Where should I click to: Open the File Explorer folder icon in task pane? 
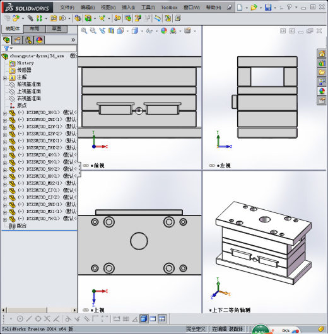[x=322, y=72]
